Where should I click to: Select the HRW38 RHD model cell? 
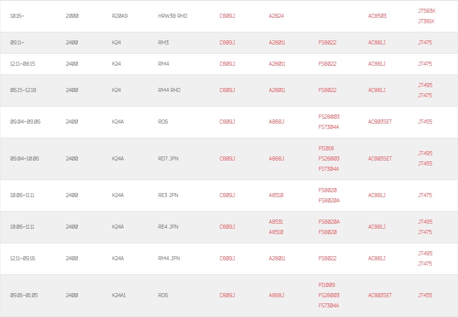pos(172,16)
